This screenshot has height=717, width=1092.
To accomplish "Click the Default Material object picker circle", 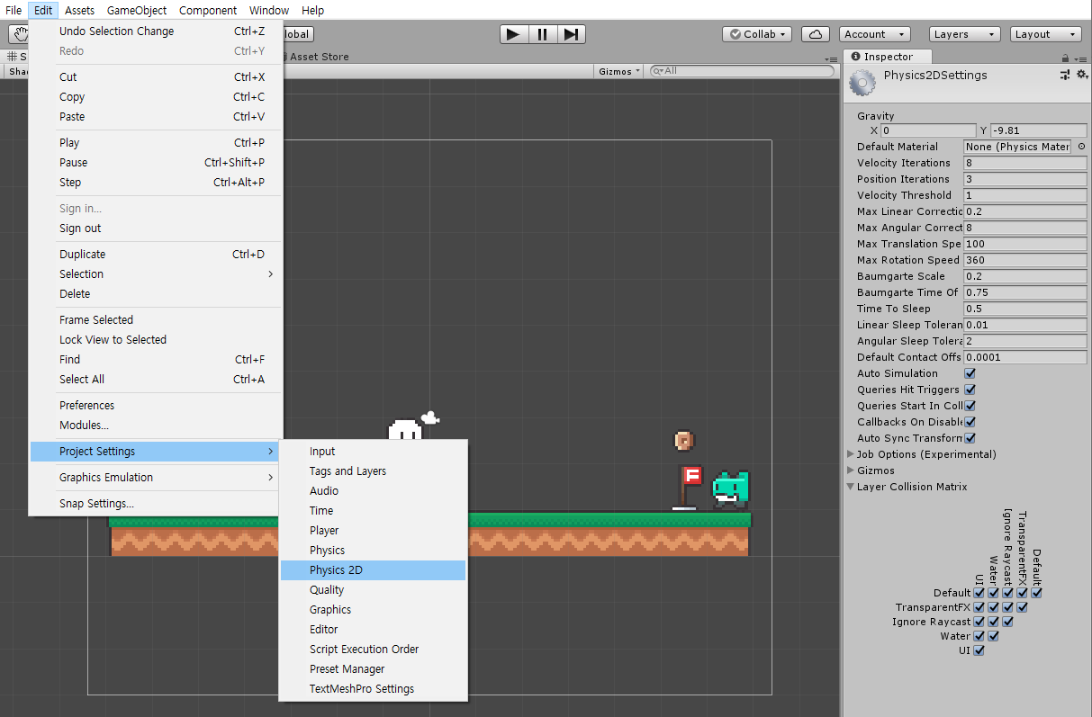I will 1081,147.
